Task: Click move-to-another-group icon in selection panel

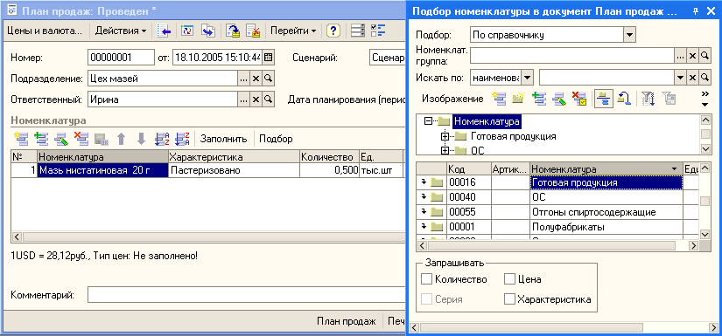Action: pyautogui.click(x=624, y=99)
